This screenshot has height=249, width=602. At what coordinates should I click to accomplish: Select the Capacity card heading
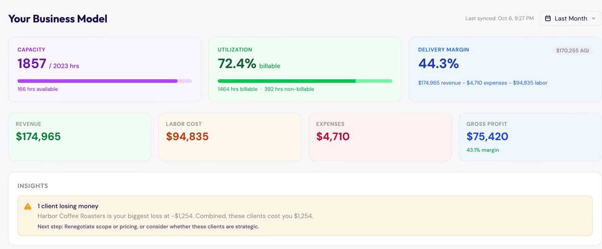[x=31, y=49]
